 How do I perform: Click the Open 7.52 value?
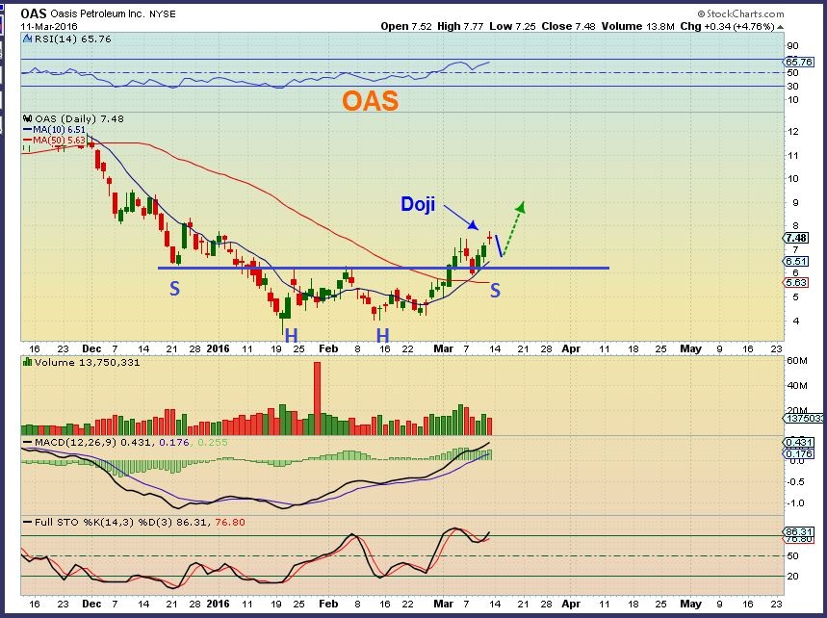coord(406,26)
